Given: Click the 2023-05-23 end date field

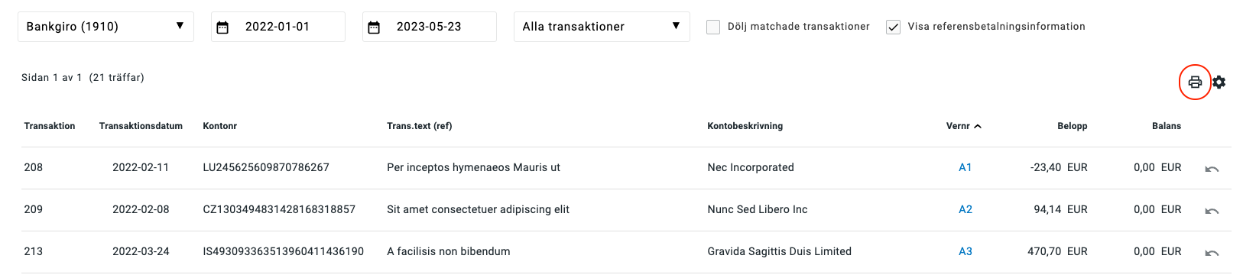Looking at the screenshot, I should pyautogui.click(x=430, y=27).
